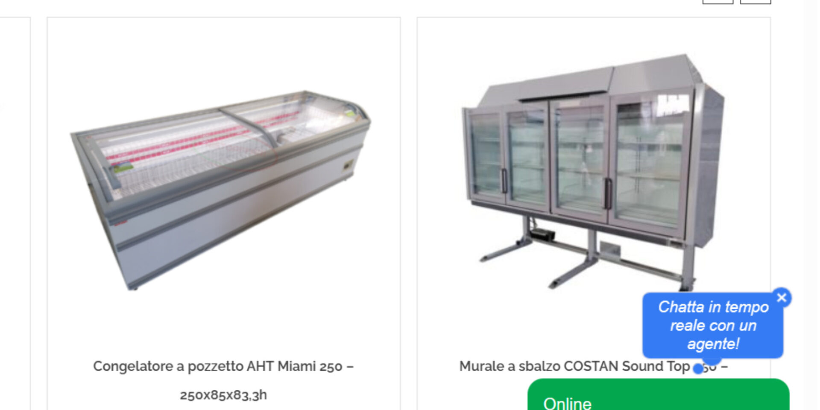Image resolution: width=820 pixels, height=410 pixels.
Task: Open the COSTAN Sound Top display image
Action: (593, 172)
